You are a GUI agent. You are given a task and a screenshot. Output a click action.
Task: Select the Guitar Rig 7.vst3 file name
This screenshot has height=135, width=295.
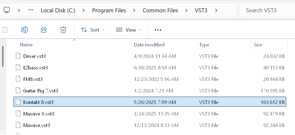click(41, 91)
